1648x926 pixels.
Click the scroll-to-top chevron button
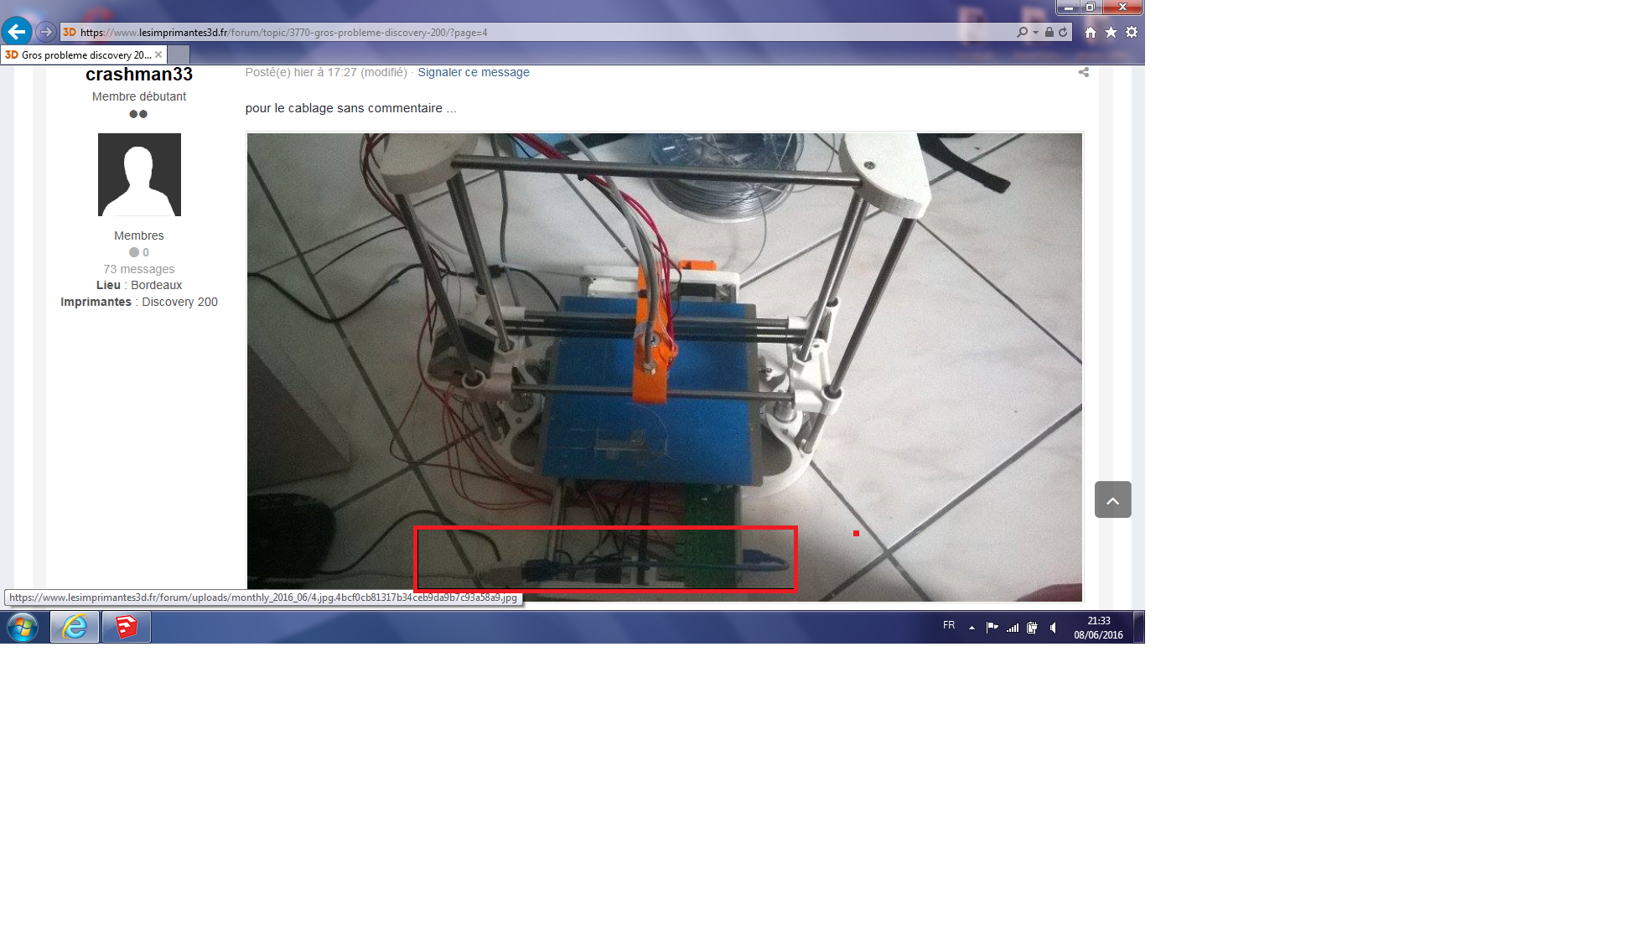(1112, 499)
